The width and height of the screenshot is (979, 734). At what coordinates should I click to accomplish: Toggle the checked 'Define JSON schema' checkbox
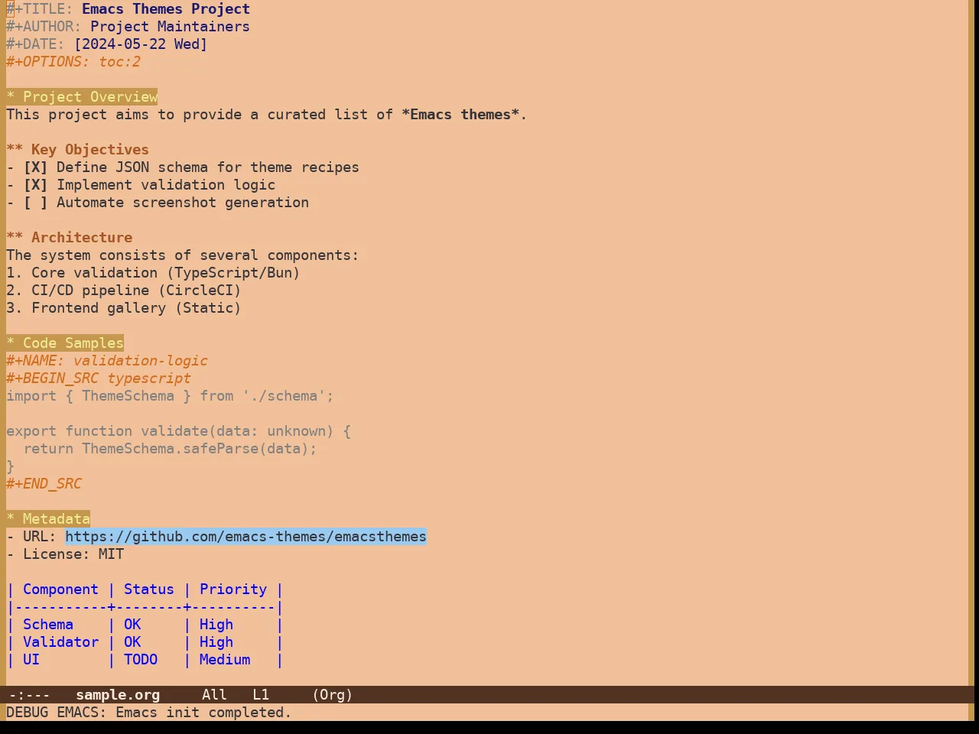point(35,167)
